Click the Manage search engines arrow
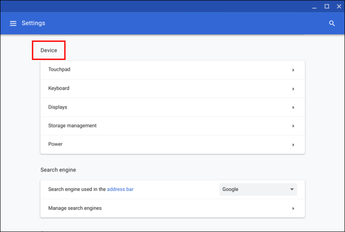The height and width of the screenshot is (232, 345). point(293,208)
